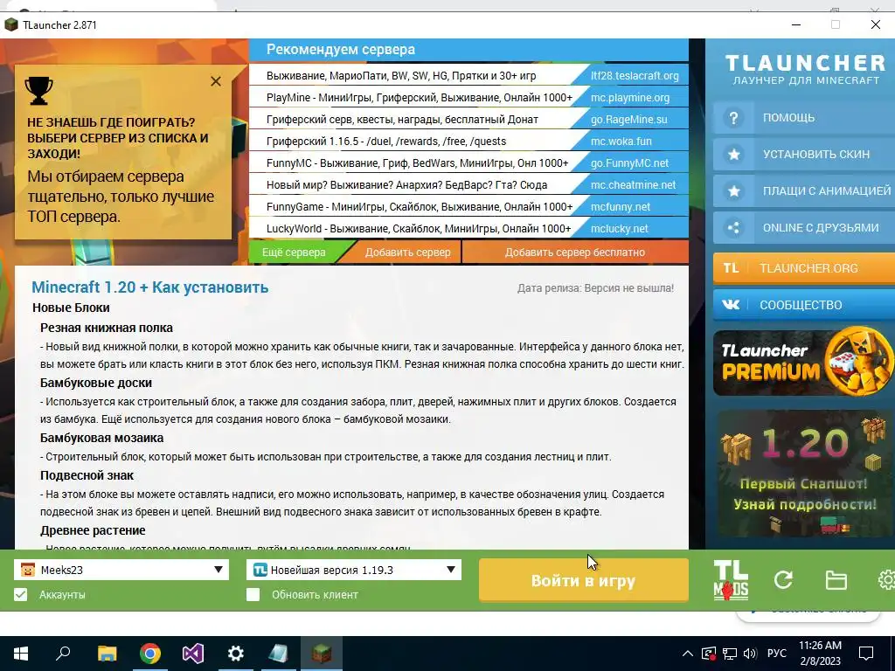Open notification center icon
The width and height of the screenshot is (895, 671).
click(866, 654)
